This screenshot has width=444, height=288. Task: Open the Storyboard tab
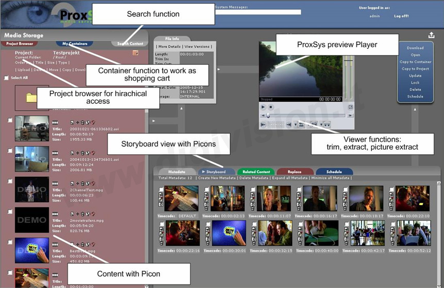point(216,172)
